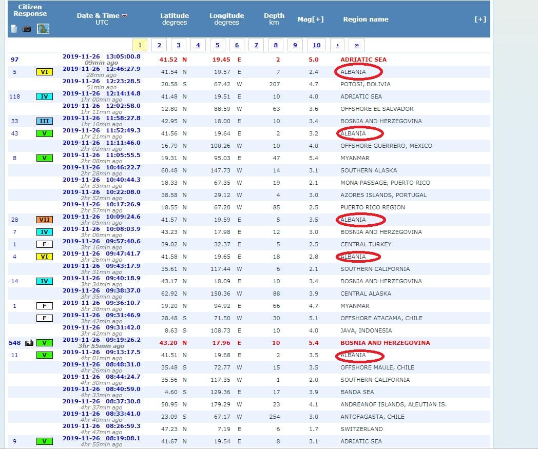Click SOUTHERN ALASKA region name
This screenshot has width=538, height=449.
[x=369, y=170]
